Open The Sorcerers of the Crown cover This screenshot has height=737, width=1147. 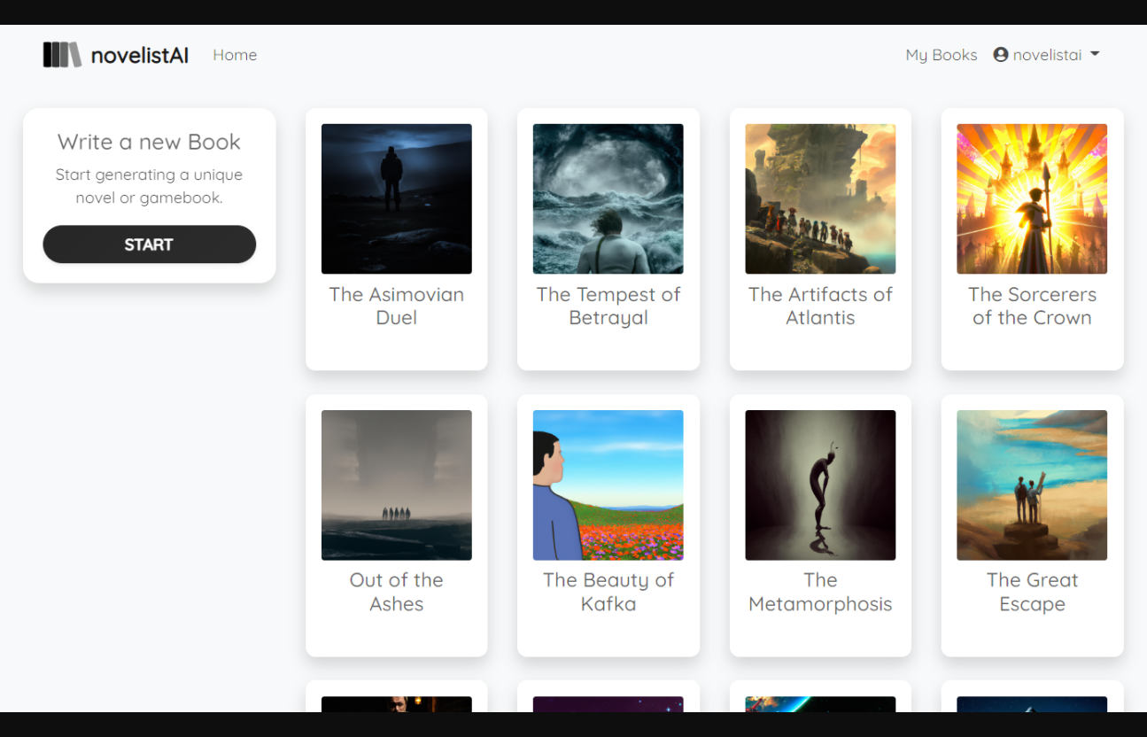[1032, 198]
